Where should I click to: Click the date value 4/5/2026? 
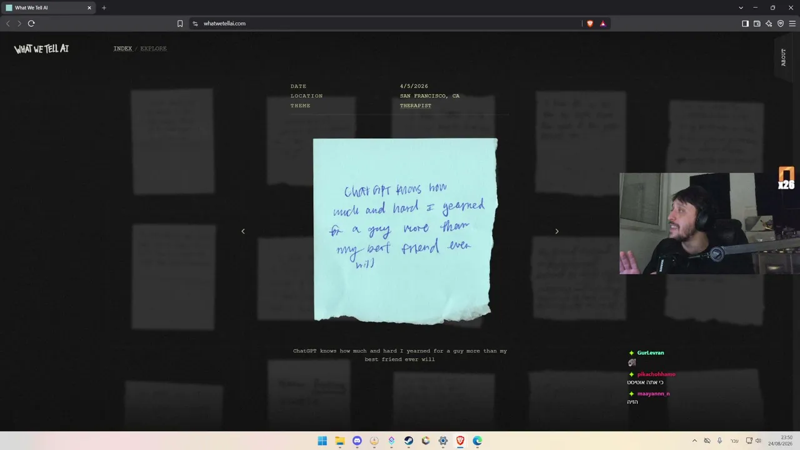(x=414, y=86)
